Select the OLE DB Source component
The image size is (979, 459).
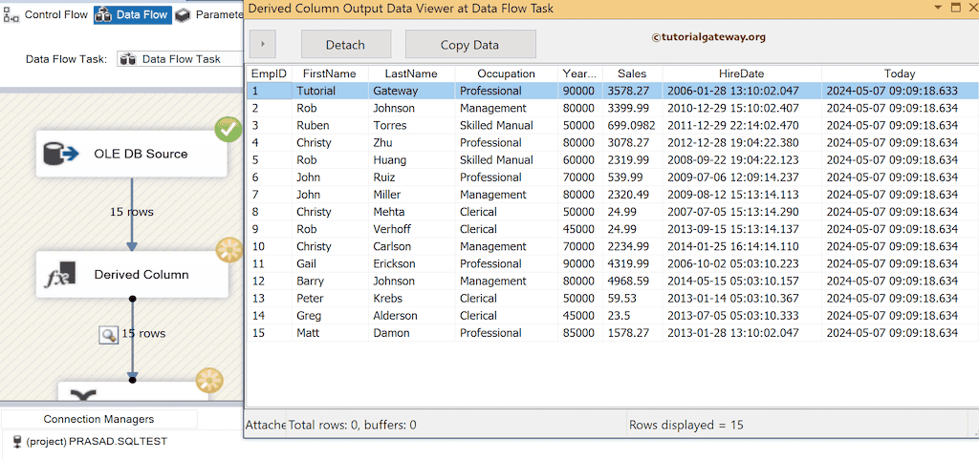point(131,154)
